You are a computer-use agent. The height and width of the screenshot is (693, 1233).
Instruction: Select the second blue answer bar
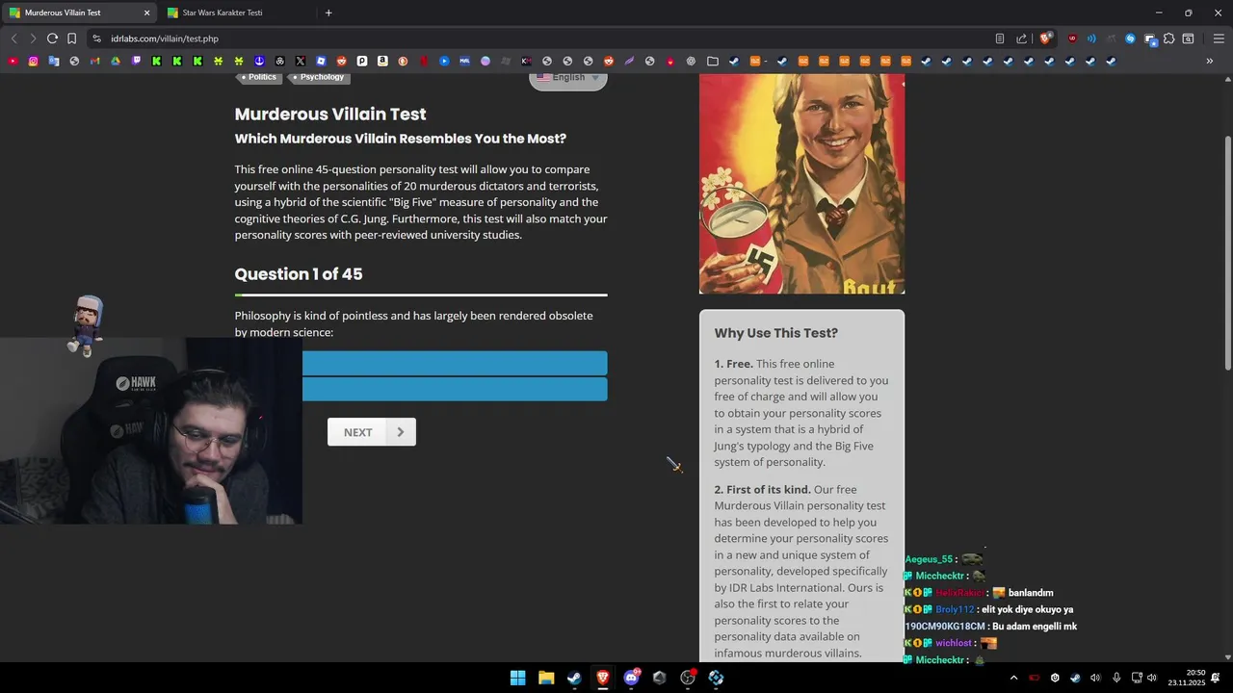455,389
